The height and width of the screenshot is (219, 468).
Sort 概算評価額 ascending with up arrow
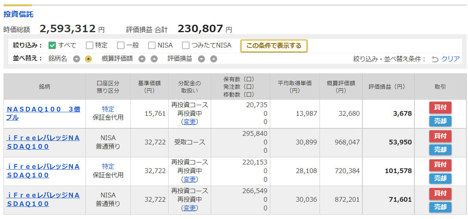154,59
